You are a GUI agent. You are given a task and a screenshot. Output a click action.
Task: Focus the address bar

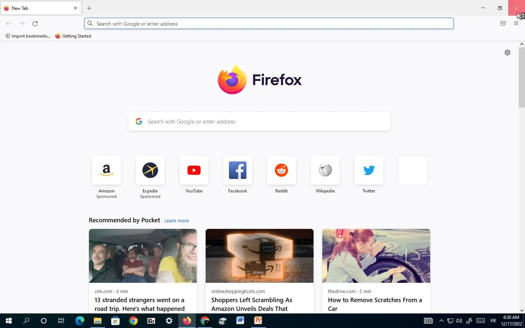269,24
